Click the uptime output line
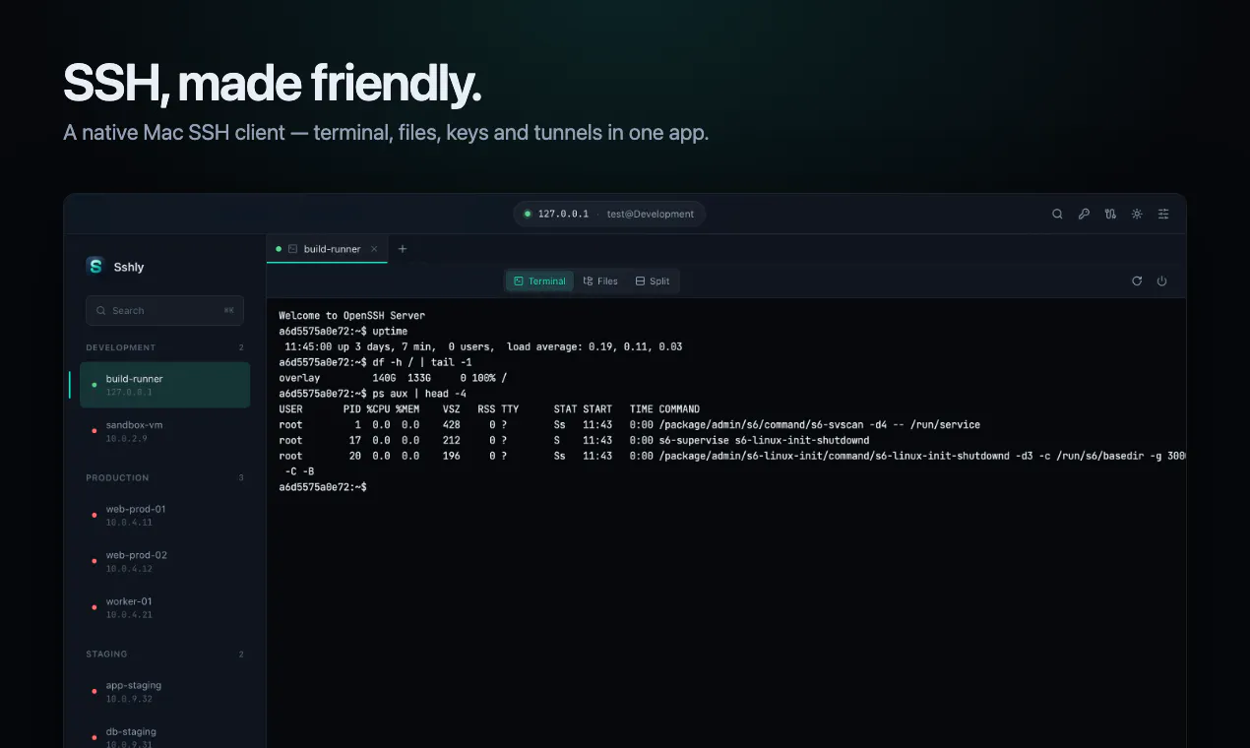The width and height of the screenshot is (1250, 748). coord(483,346)
